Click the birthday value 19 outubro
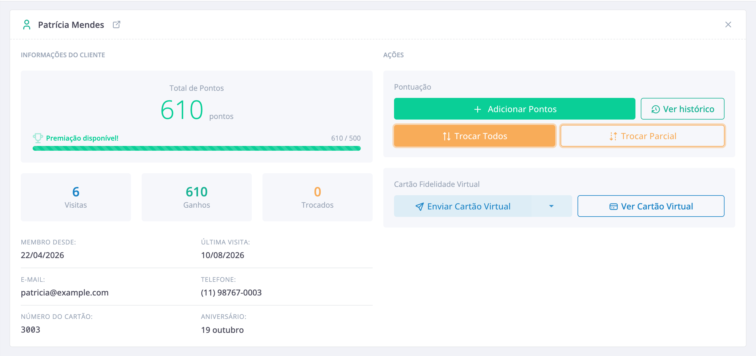 pos(222,330)
